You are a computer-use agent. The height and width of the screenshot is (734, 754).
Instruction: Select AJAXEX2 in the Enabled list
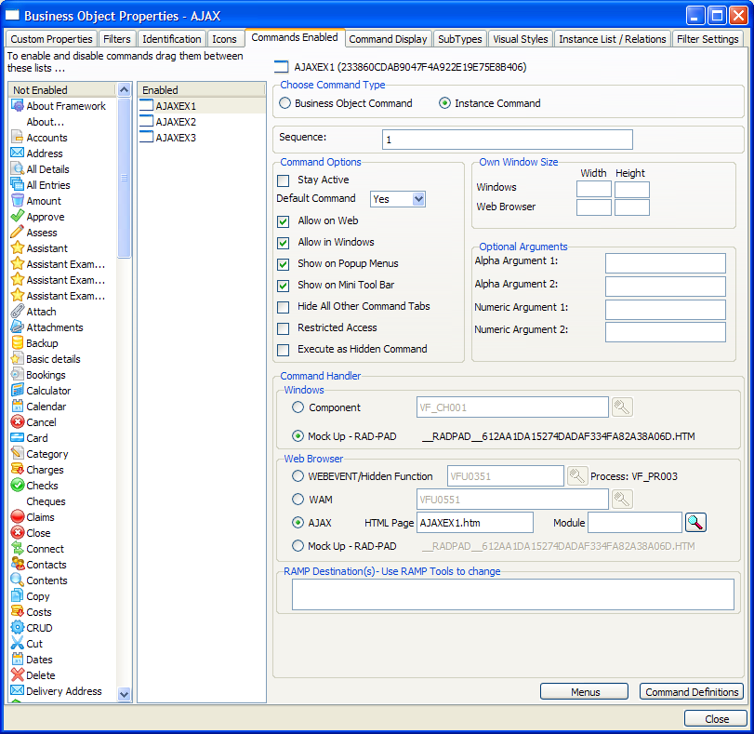176,122
